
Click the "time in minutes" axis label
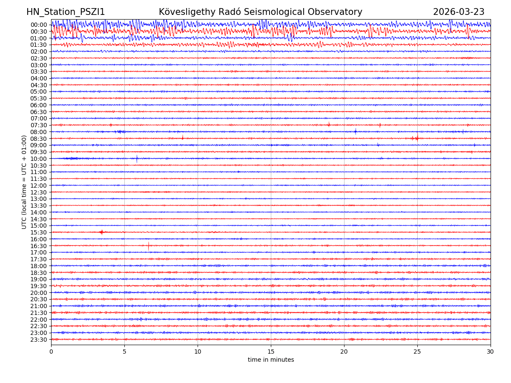[271, 360]
